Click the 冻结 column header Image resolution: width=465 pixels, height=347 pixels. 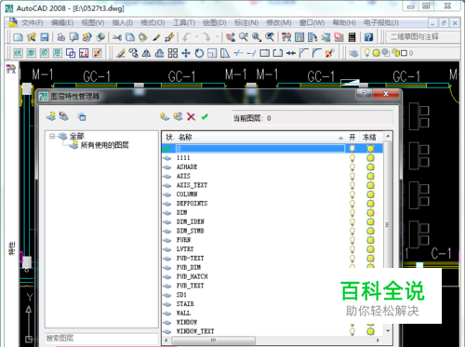369,138
